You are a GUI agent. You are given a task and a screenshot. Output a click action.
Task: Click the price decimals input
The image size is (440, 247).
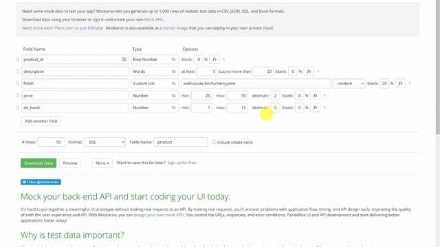(x=275, y=95)
